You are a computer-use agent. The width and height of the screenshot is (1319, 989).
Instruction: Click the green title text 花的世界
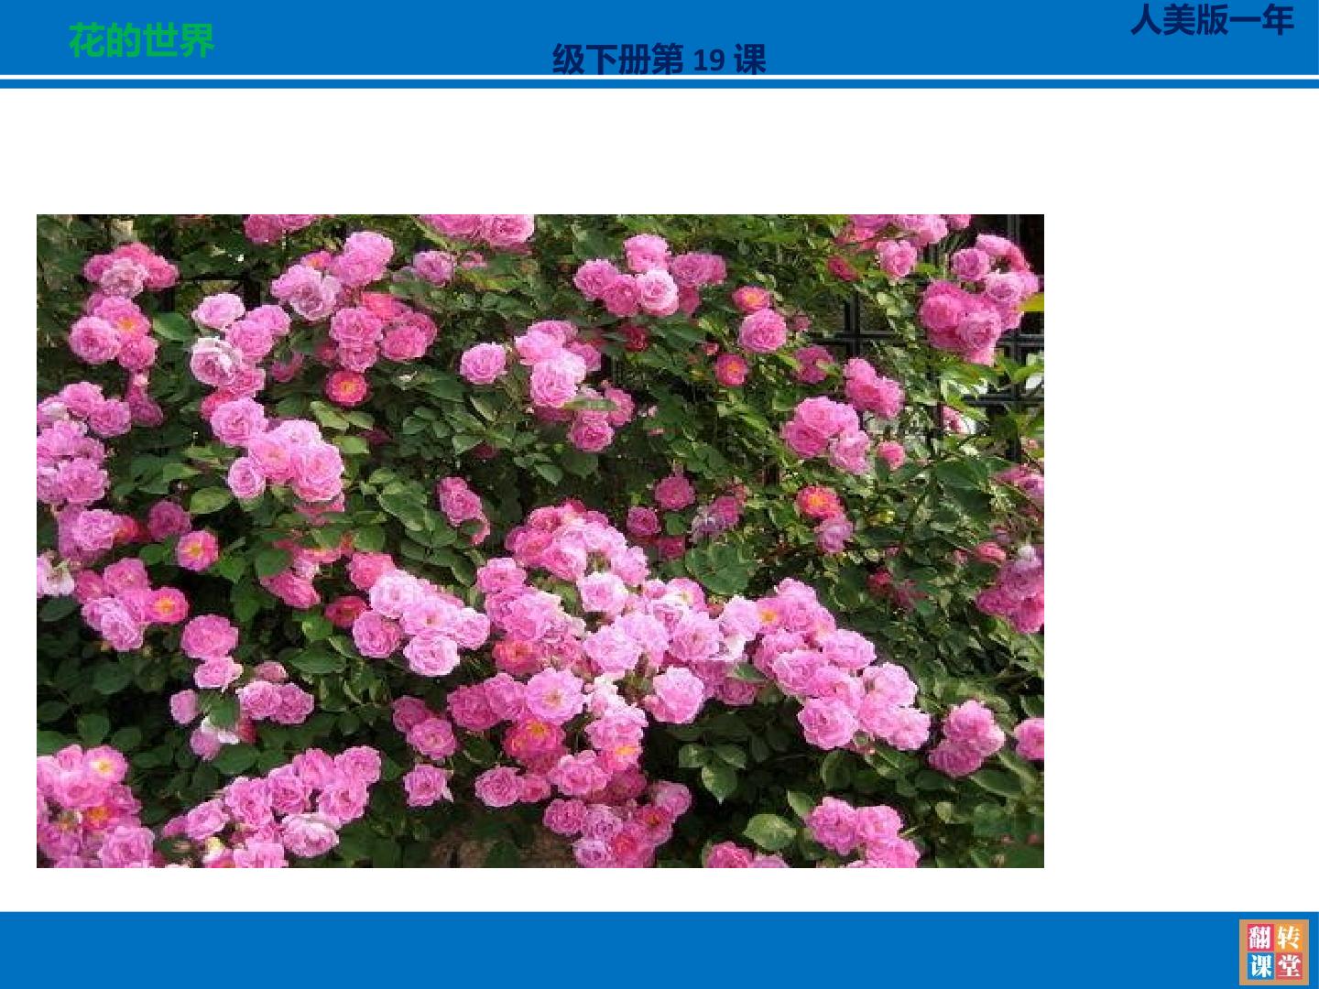click(141, 40)
